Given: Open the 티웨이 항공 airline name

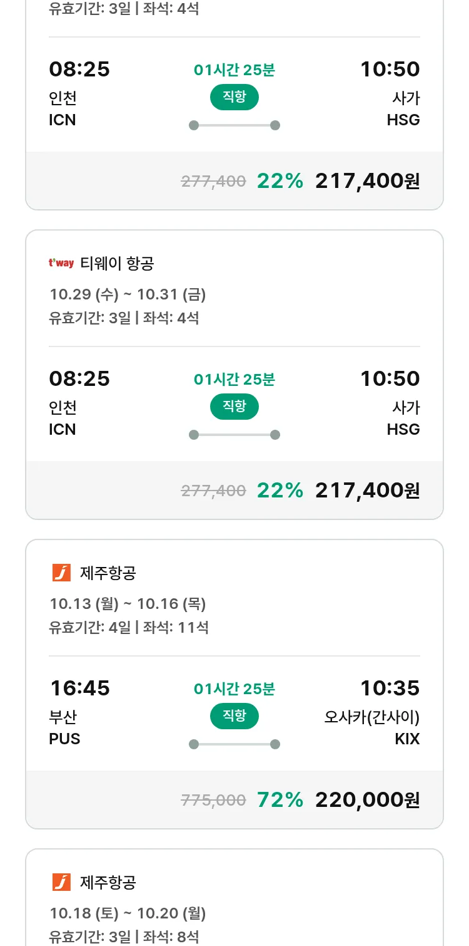Looking at the screenshot, I should pos(117,264).
